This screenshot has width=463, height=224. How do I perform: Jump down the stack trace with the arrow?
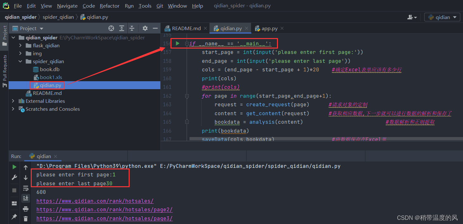(x=26, y=178)
